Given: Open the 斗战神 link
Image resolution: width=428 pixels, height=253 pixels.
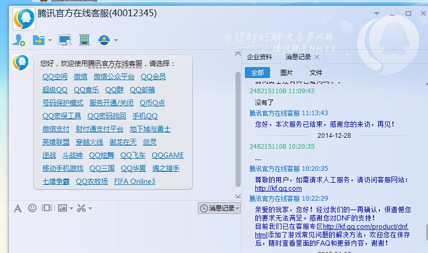Looking at the screenshot, I should 72,155.
